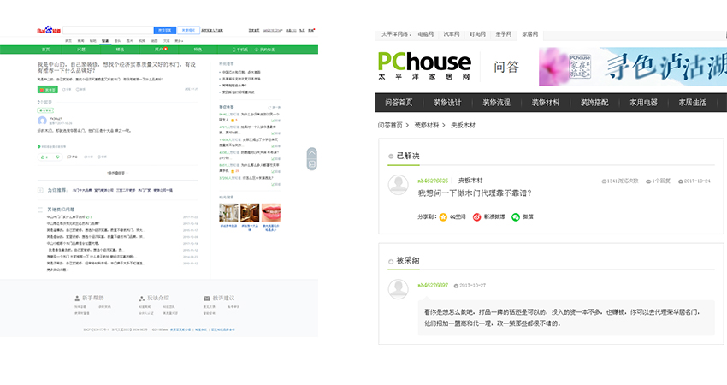The width and height of the screenshot is (727, 385).
Task: Click the 问答 title beside the PChouse logo
Action: [506, 68]
